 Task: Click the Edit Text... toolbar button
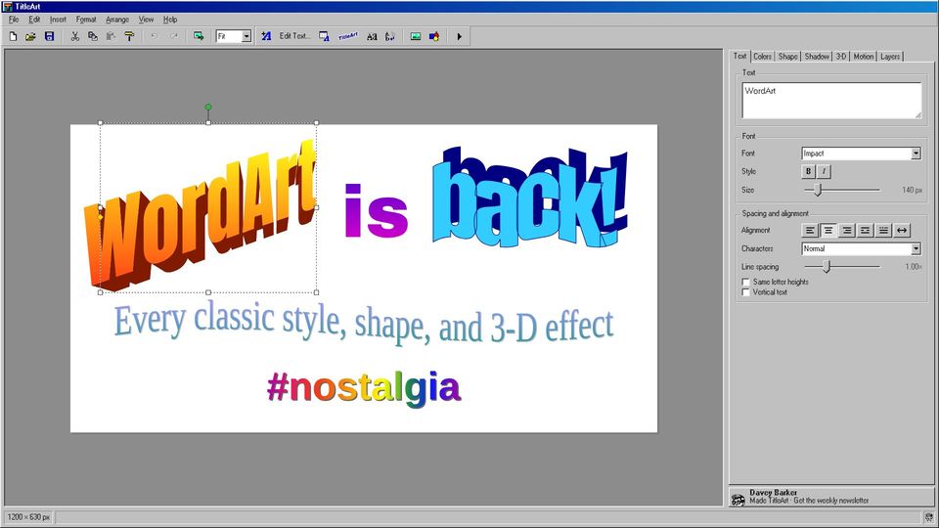[x=294, y=36]
